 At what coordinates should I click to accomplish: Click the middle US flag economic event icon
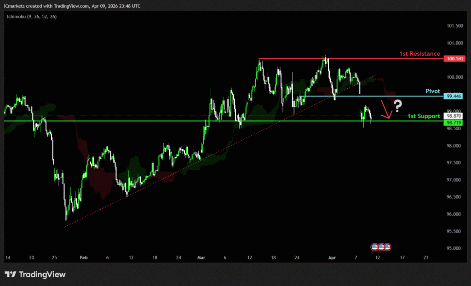coord(381,247)
